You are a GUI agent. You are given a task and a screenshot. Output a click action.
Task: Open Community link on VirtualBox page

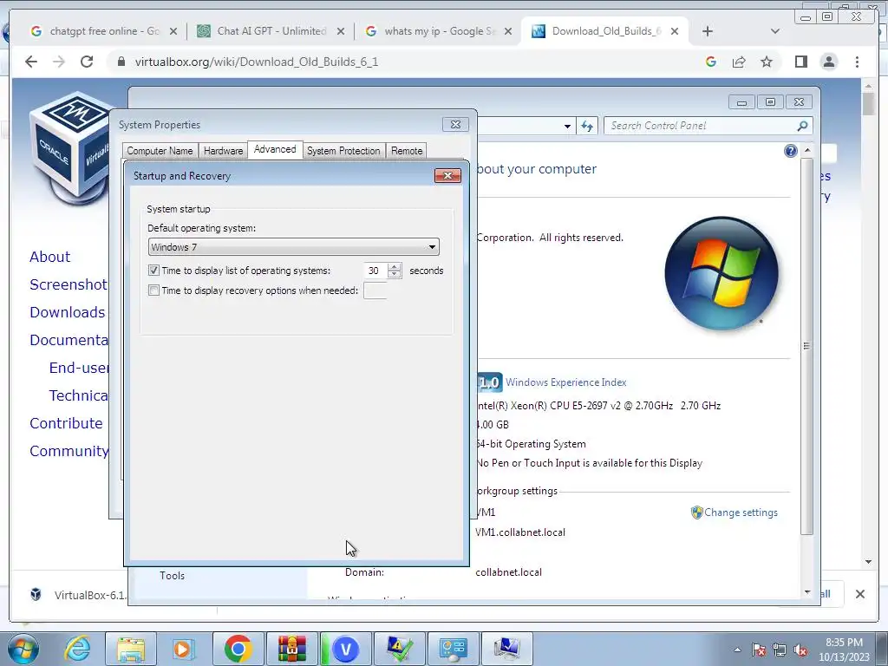tap(69, 451)
